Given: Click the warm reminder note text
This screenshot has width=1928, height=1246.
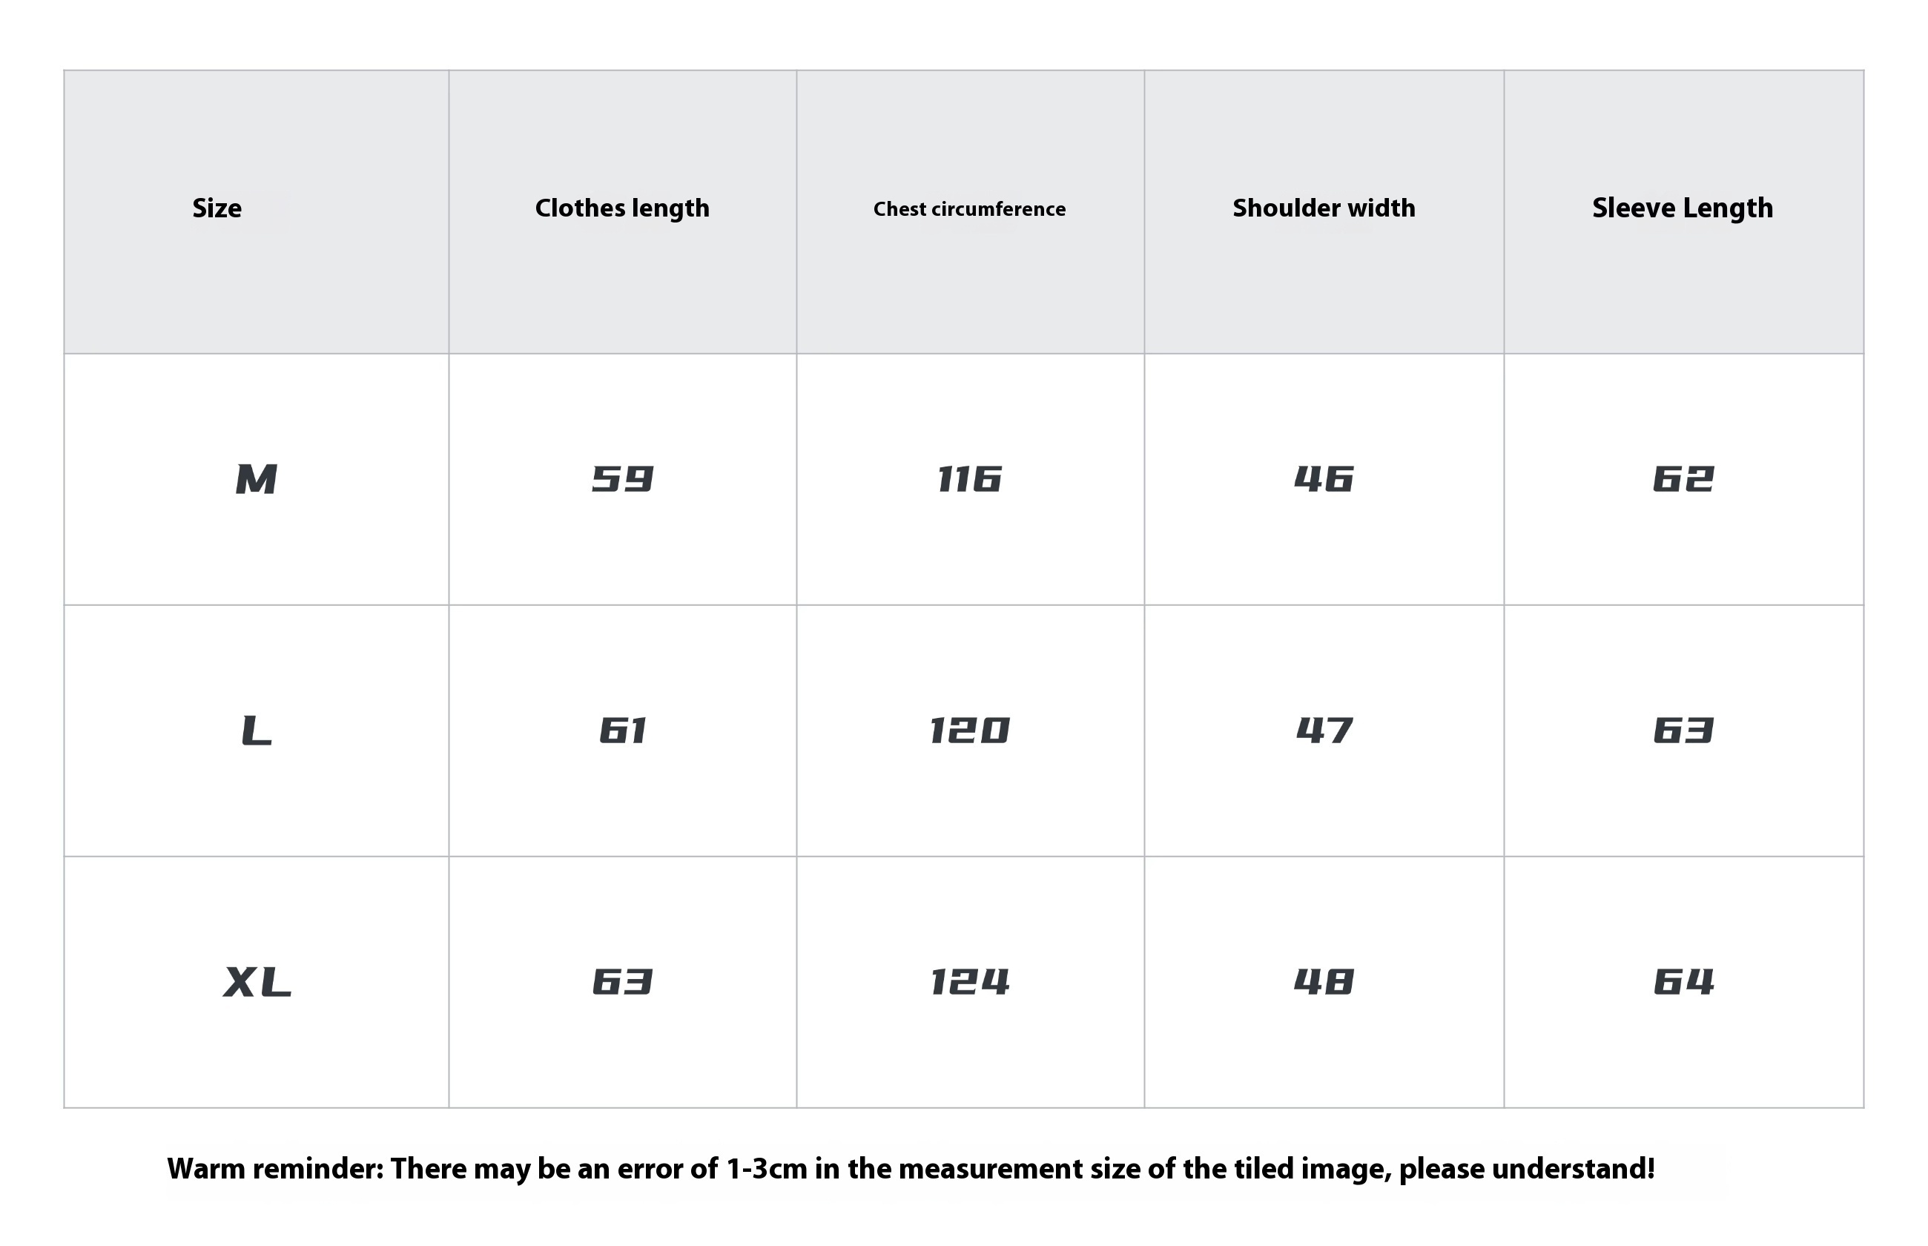Looking at the screenshot, I should click(x=911, y=1169).
